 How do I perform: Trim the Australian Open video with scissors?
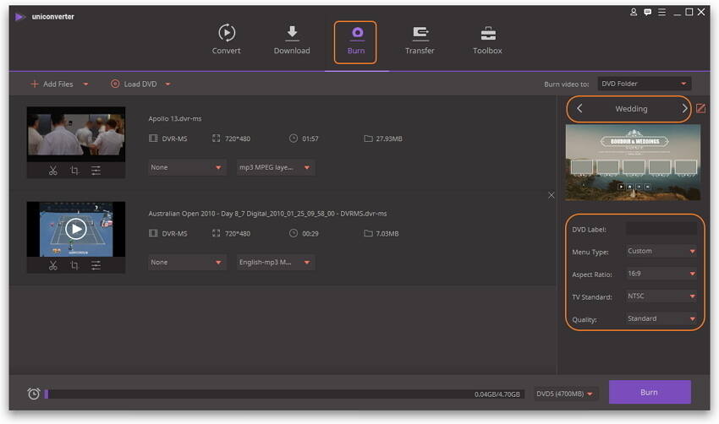point(53,265)
